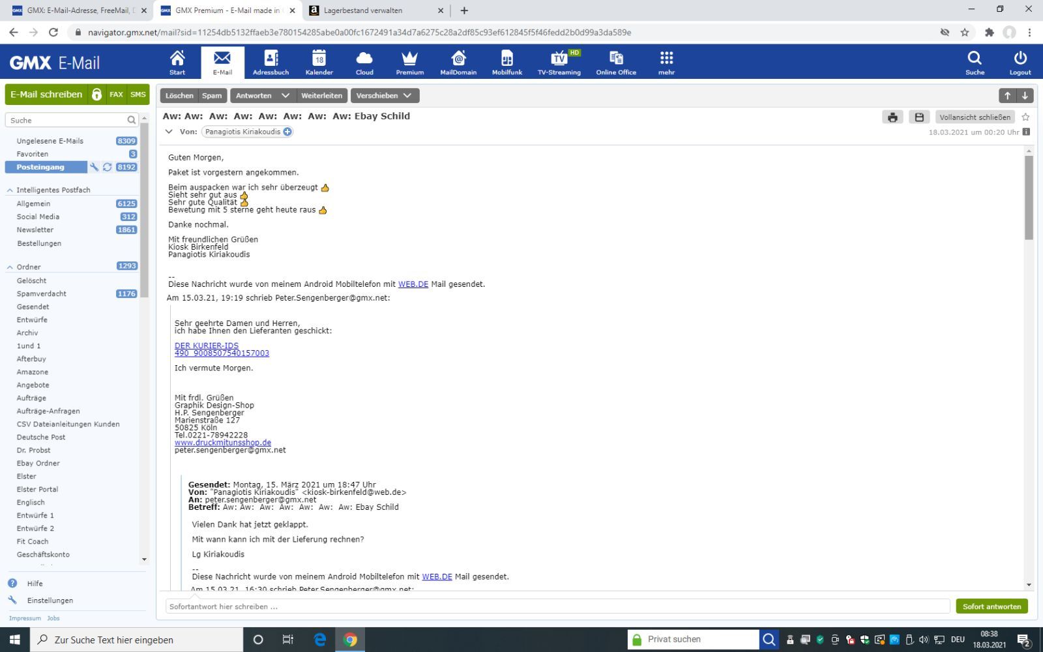The width and height of the screenshot is (1043, 652).
Task: Open the www.druckmitunsshop.de link
Action: [222, 443]
